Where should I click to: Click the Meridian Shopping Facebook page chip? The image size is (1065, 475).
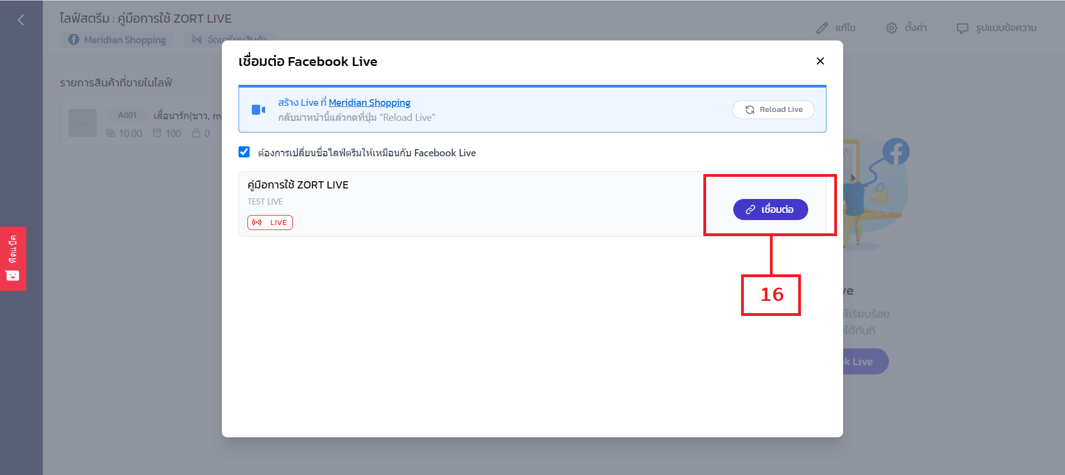(118, 40)
